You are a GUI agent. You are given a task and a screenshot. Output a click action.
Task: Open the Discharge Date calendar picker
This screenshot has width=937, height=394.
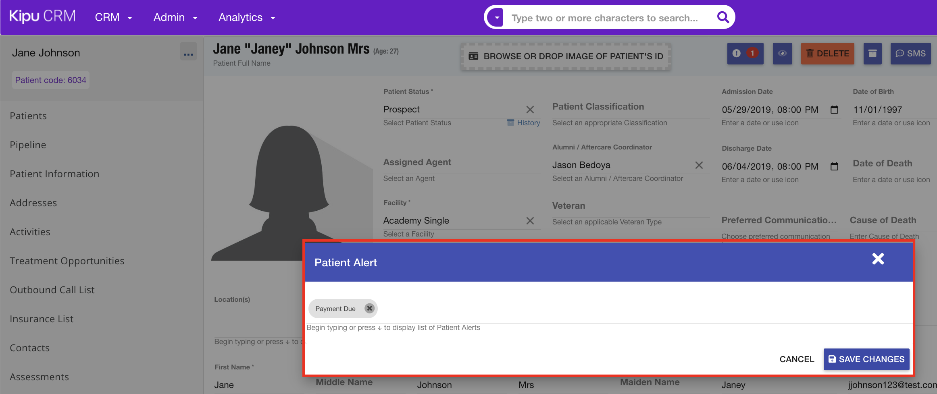pos(834,166)
